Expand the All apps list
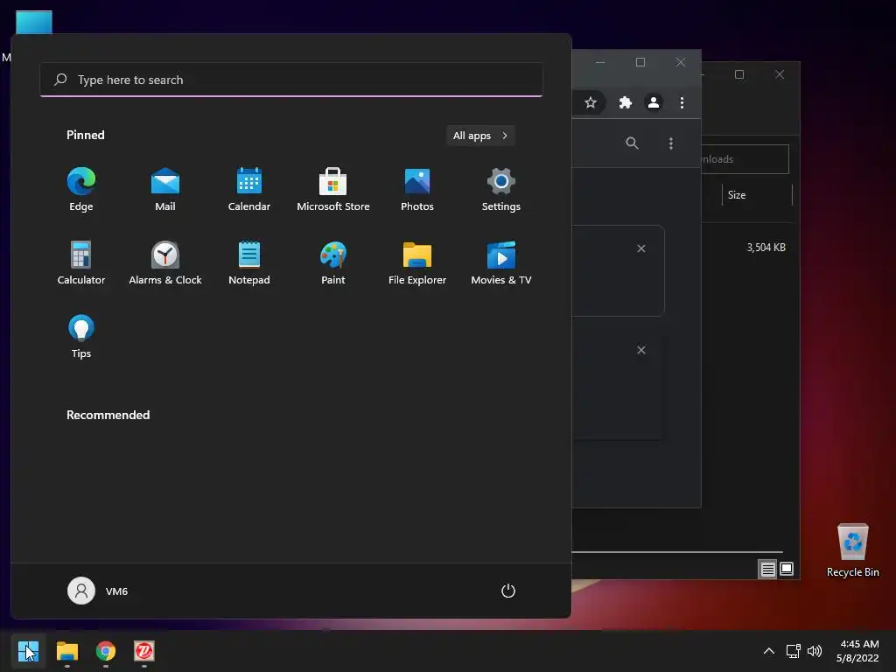896x672 pixels. pyautogui.click(x=480, y=136)
